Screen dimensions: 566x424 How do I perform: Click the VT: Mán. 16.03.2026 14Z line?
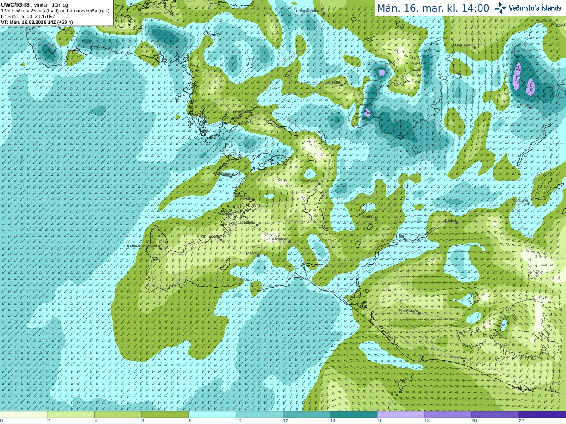37,22
